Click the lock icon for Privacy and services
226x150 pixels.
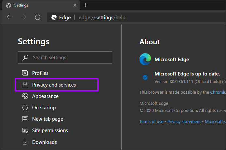tap(25, 85)
